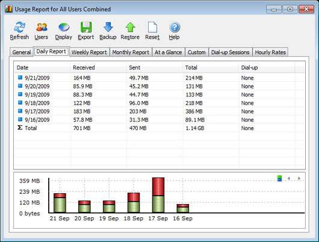Screen dimensions: 319x242
Task: Switch to the Weekly Report tab
Action: click(89, 52)
